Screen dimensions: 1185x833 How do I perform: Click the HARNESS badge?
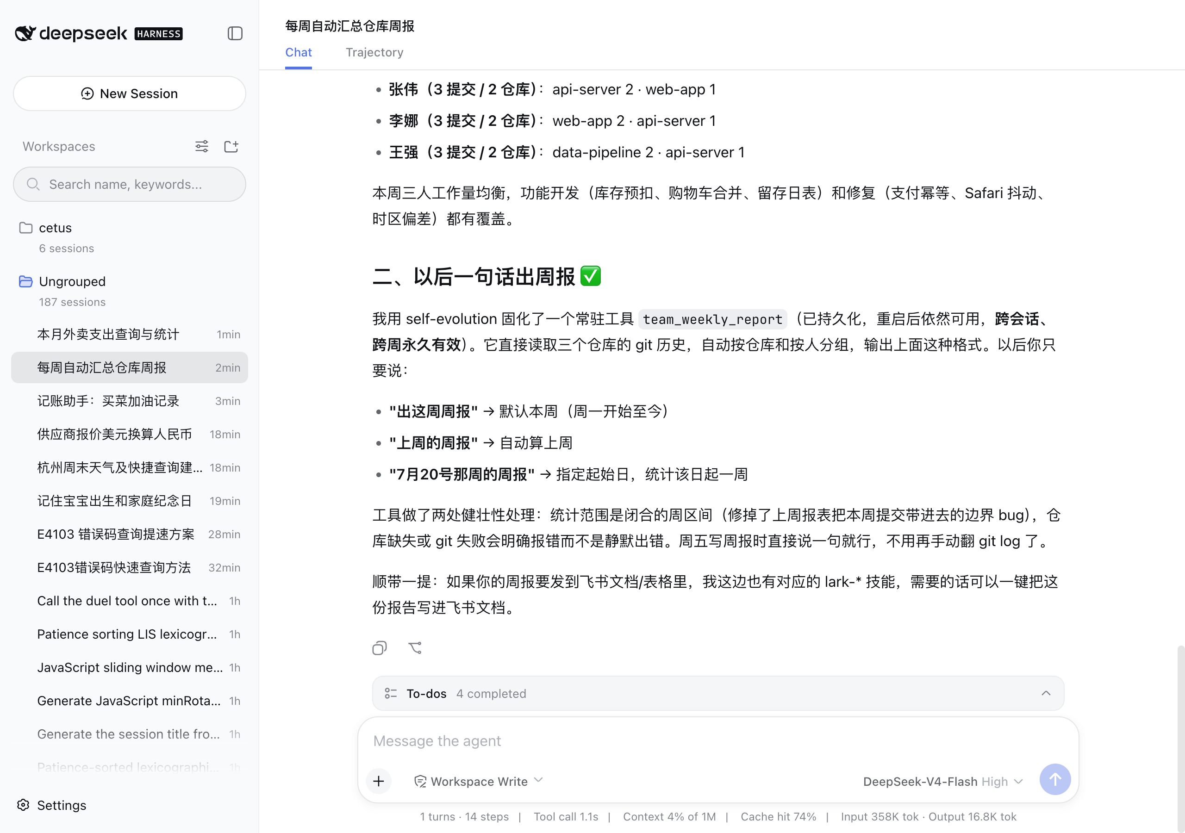pos(158,33)
